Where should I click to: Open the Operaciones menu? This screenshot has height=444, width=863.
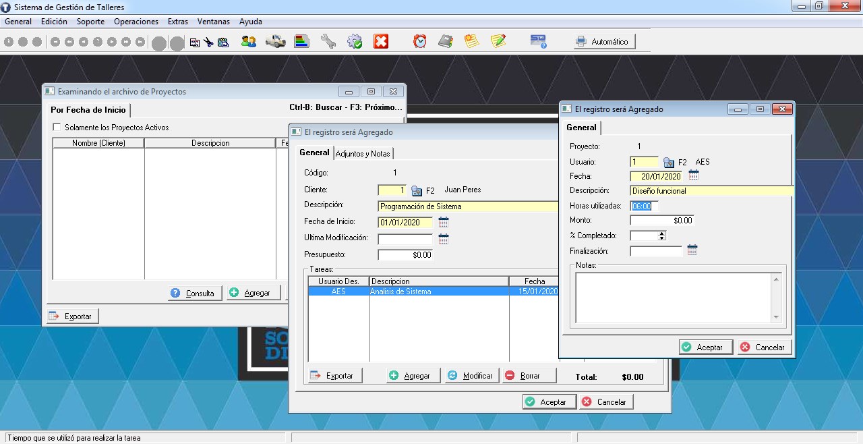(x=136, y=22)
